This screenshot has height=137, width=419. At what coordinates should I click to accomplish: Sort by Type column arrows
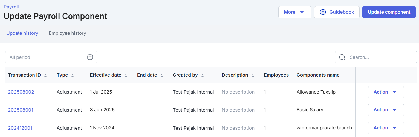pyautogui.click(x=73, y=75)
